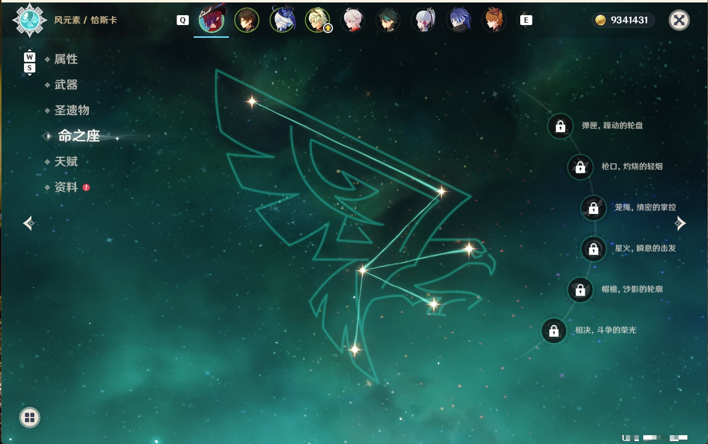Open the 资料 profile menu
708x444 pixels.
(x=66, y=187)
